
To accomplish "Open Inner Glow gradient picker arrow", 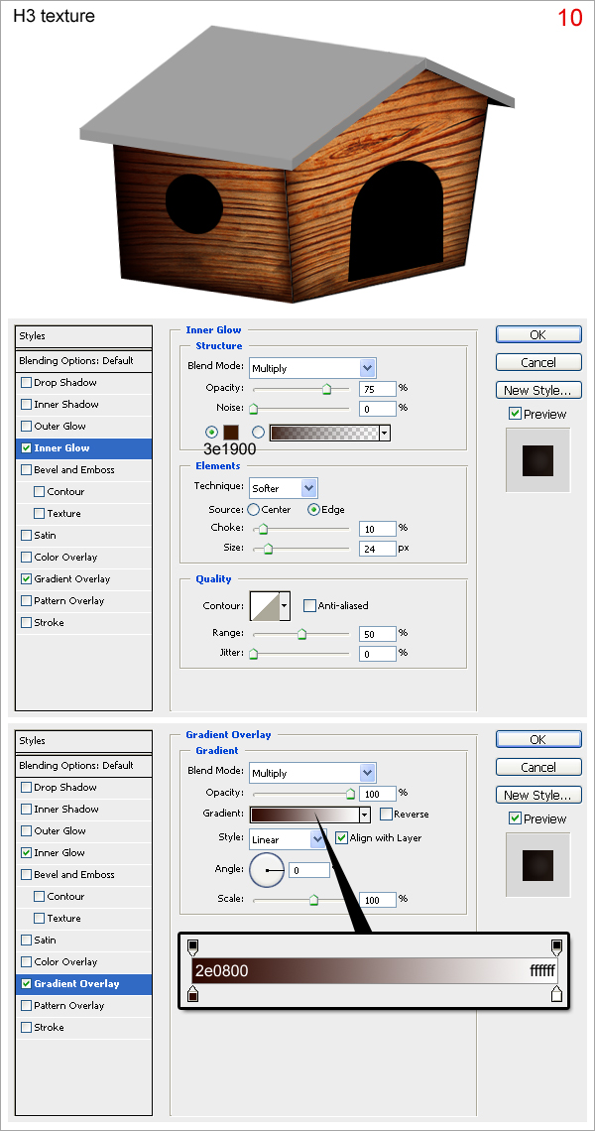I will (385, 433).
